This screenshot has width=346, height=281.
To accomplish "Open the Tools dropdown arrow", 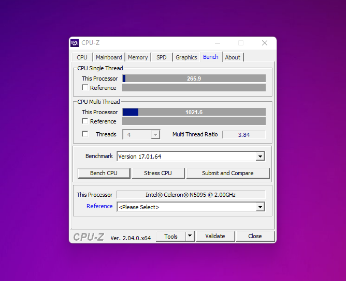I will (190, 236).
